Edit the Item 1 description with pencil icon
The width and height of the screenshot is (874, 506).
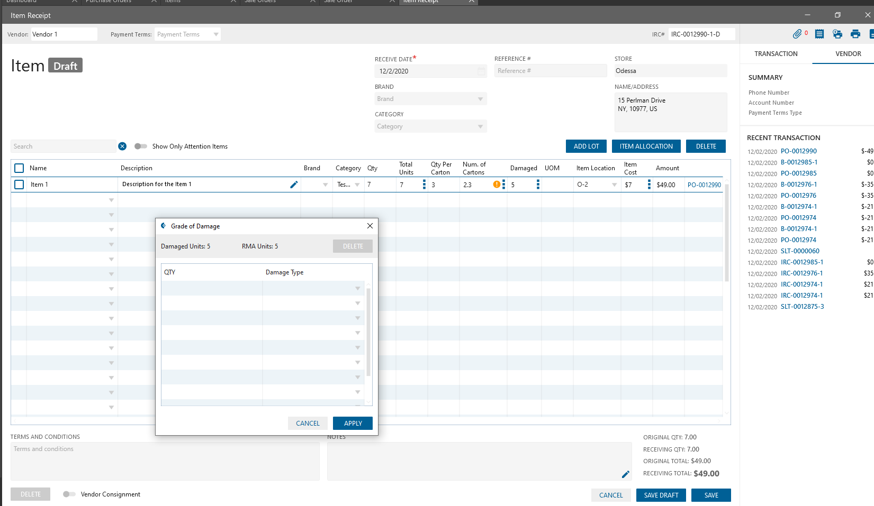(294, 185)
